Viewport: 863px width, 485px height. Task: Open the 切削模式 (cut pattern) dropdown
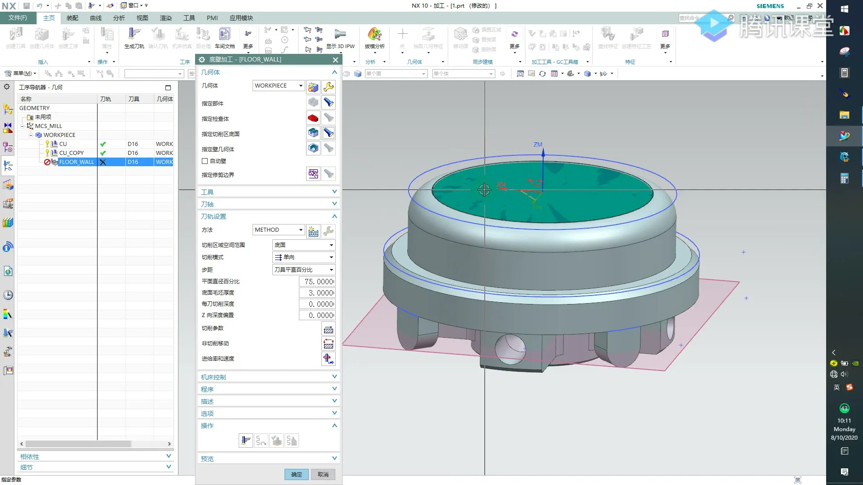point(304,257)
